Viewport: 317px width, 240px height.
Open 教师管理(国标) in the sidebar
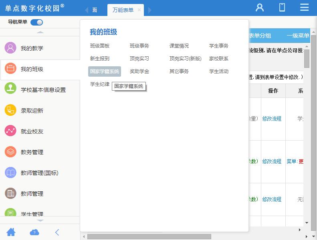point(40,173)
